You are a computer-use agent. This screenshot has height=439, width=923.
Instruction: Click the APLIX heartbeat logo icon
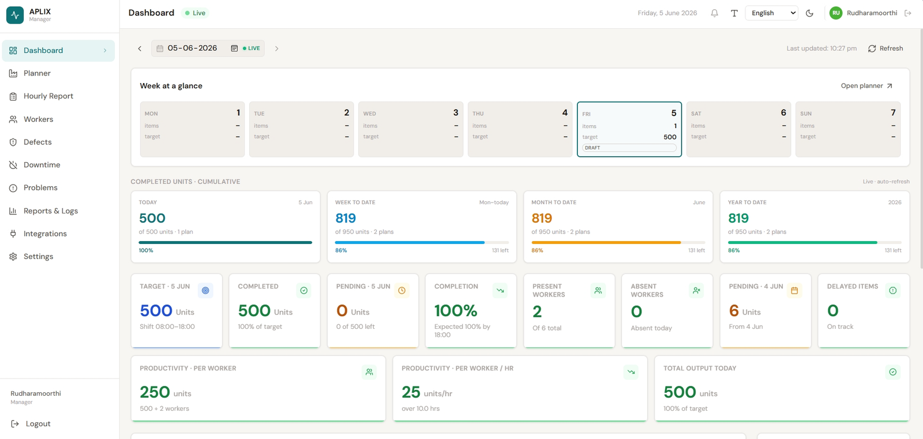(15, 15)
